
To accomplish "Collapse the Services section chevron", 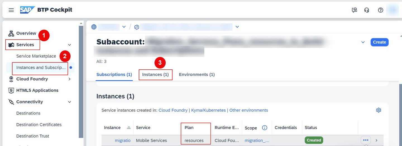I will (x=70, y=45).
